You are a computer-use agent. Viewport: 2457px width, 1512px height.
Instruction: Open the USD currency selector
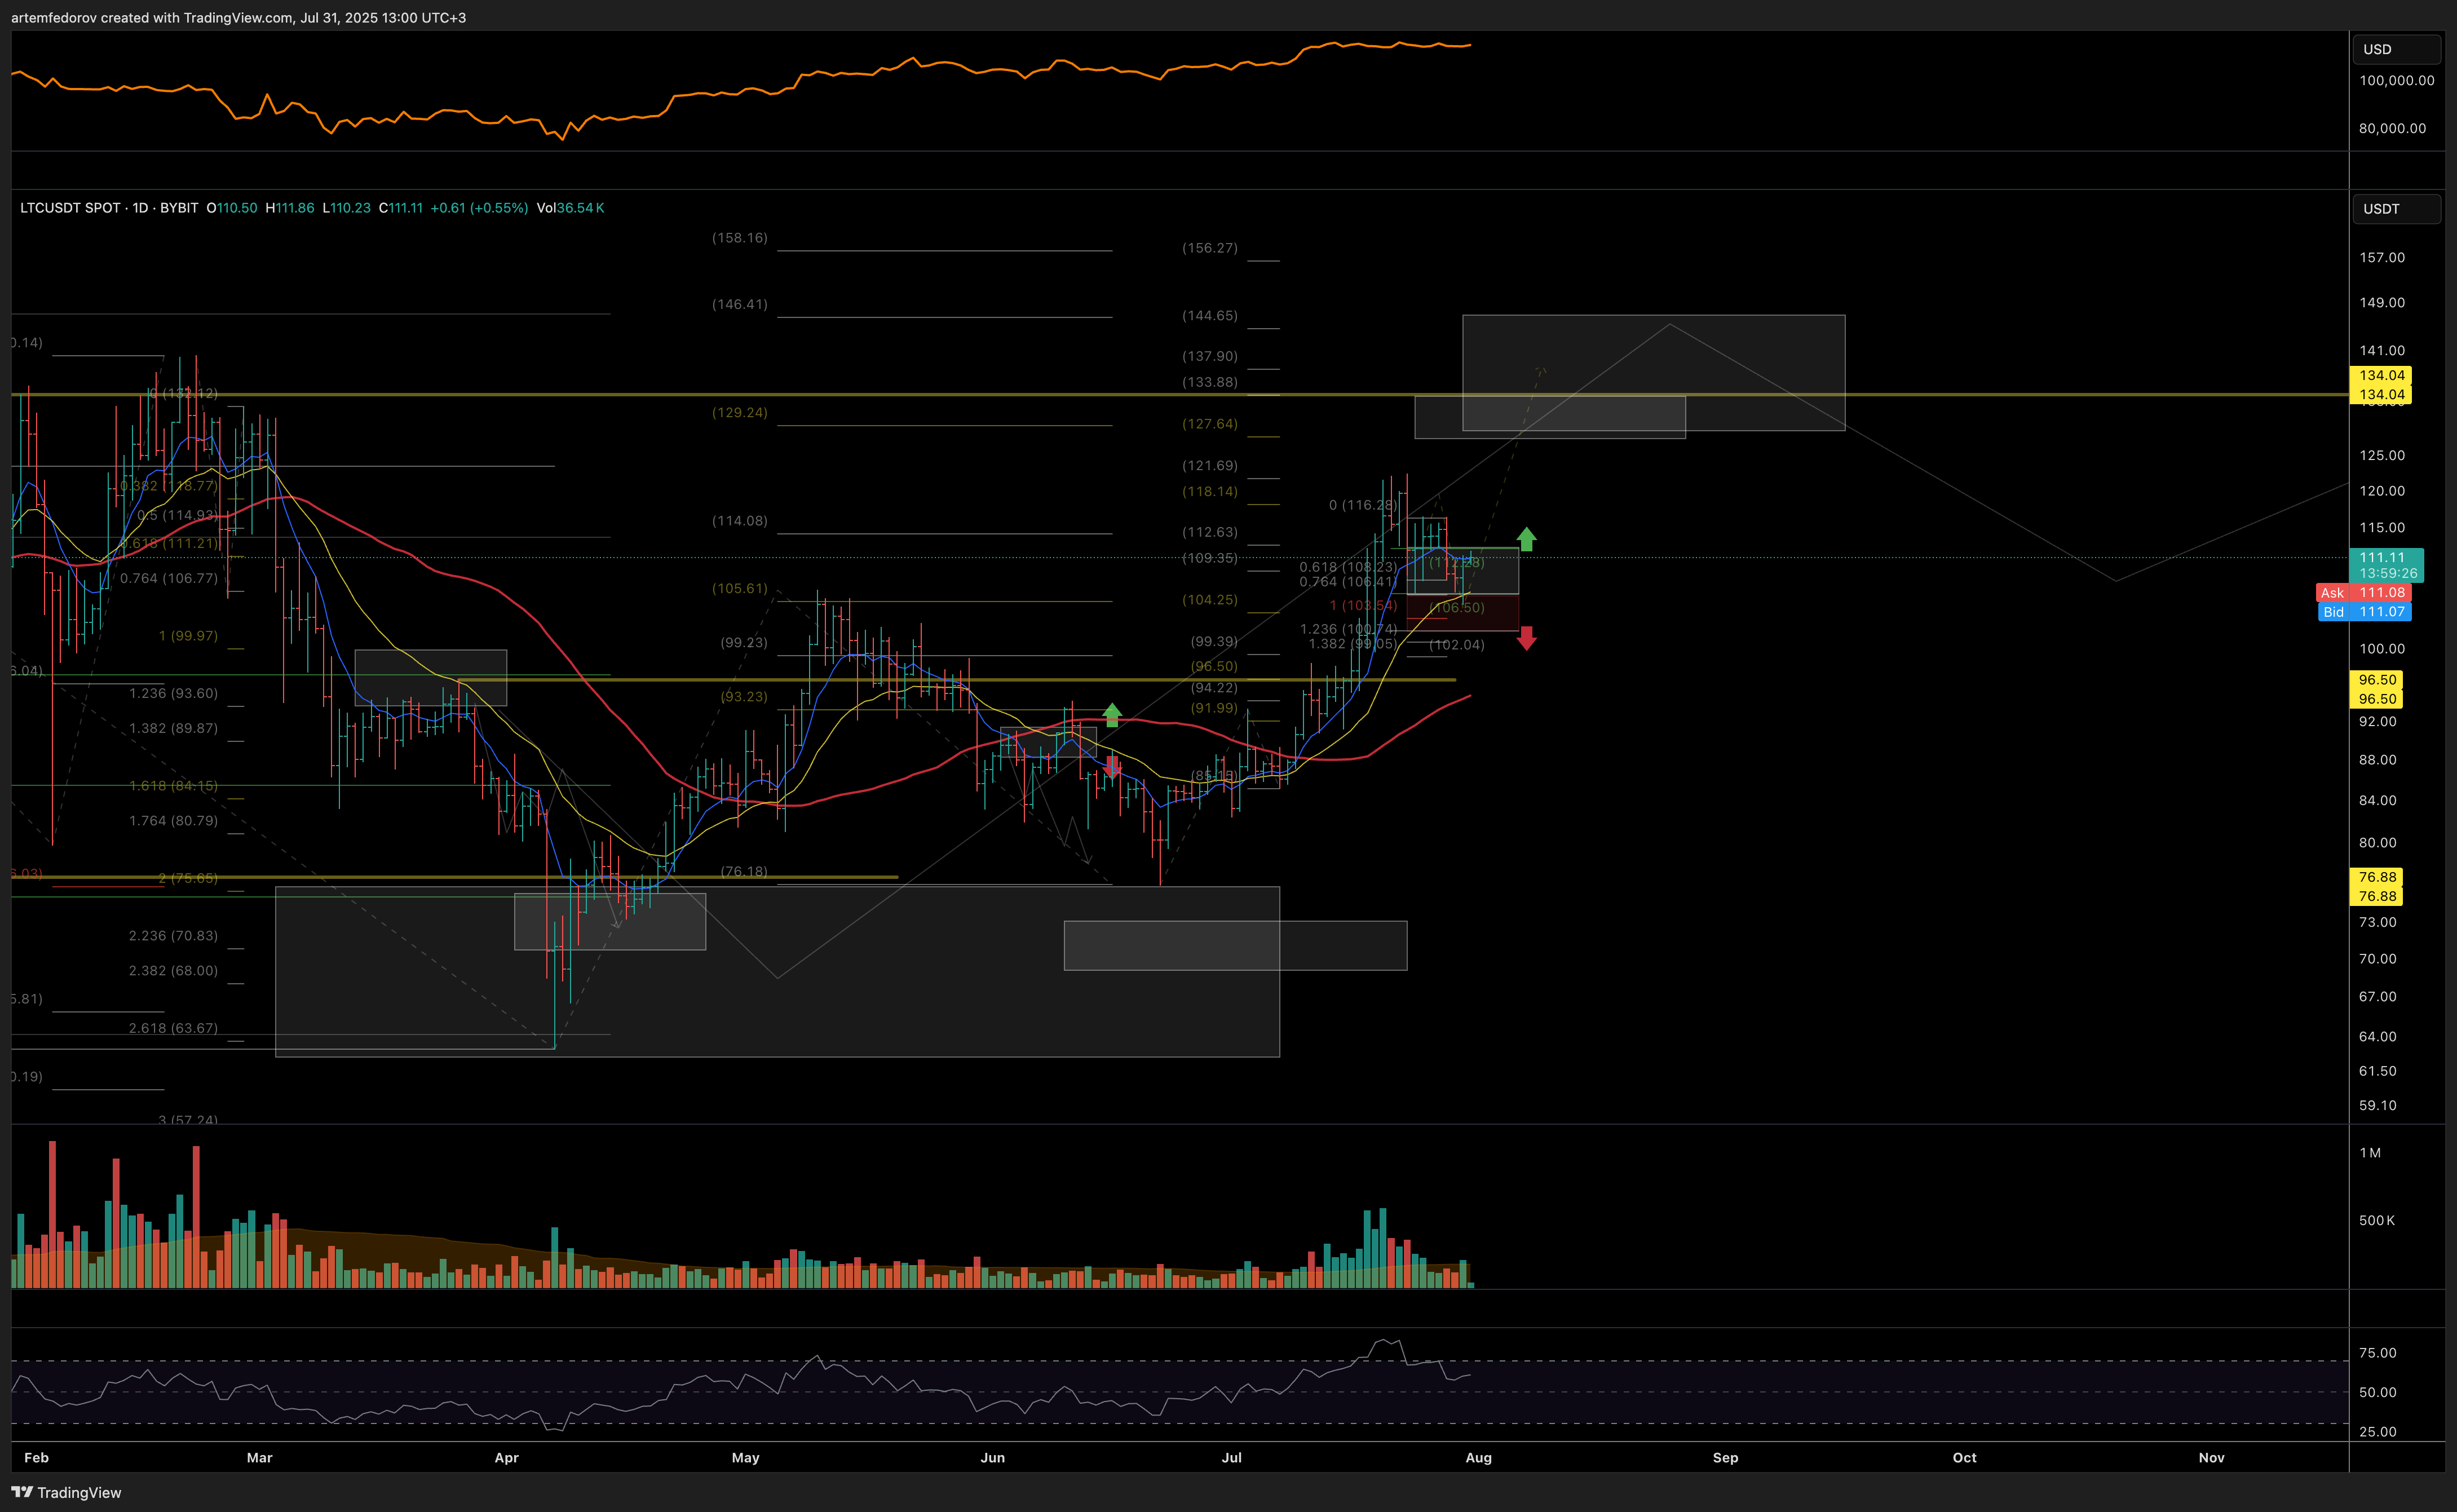[2396, 49]
